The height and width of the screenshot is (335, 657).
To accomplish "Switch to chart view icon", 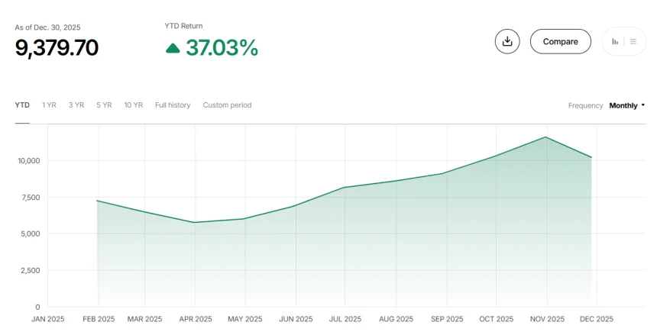I will 615,41.
